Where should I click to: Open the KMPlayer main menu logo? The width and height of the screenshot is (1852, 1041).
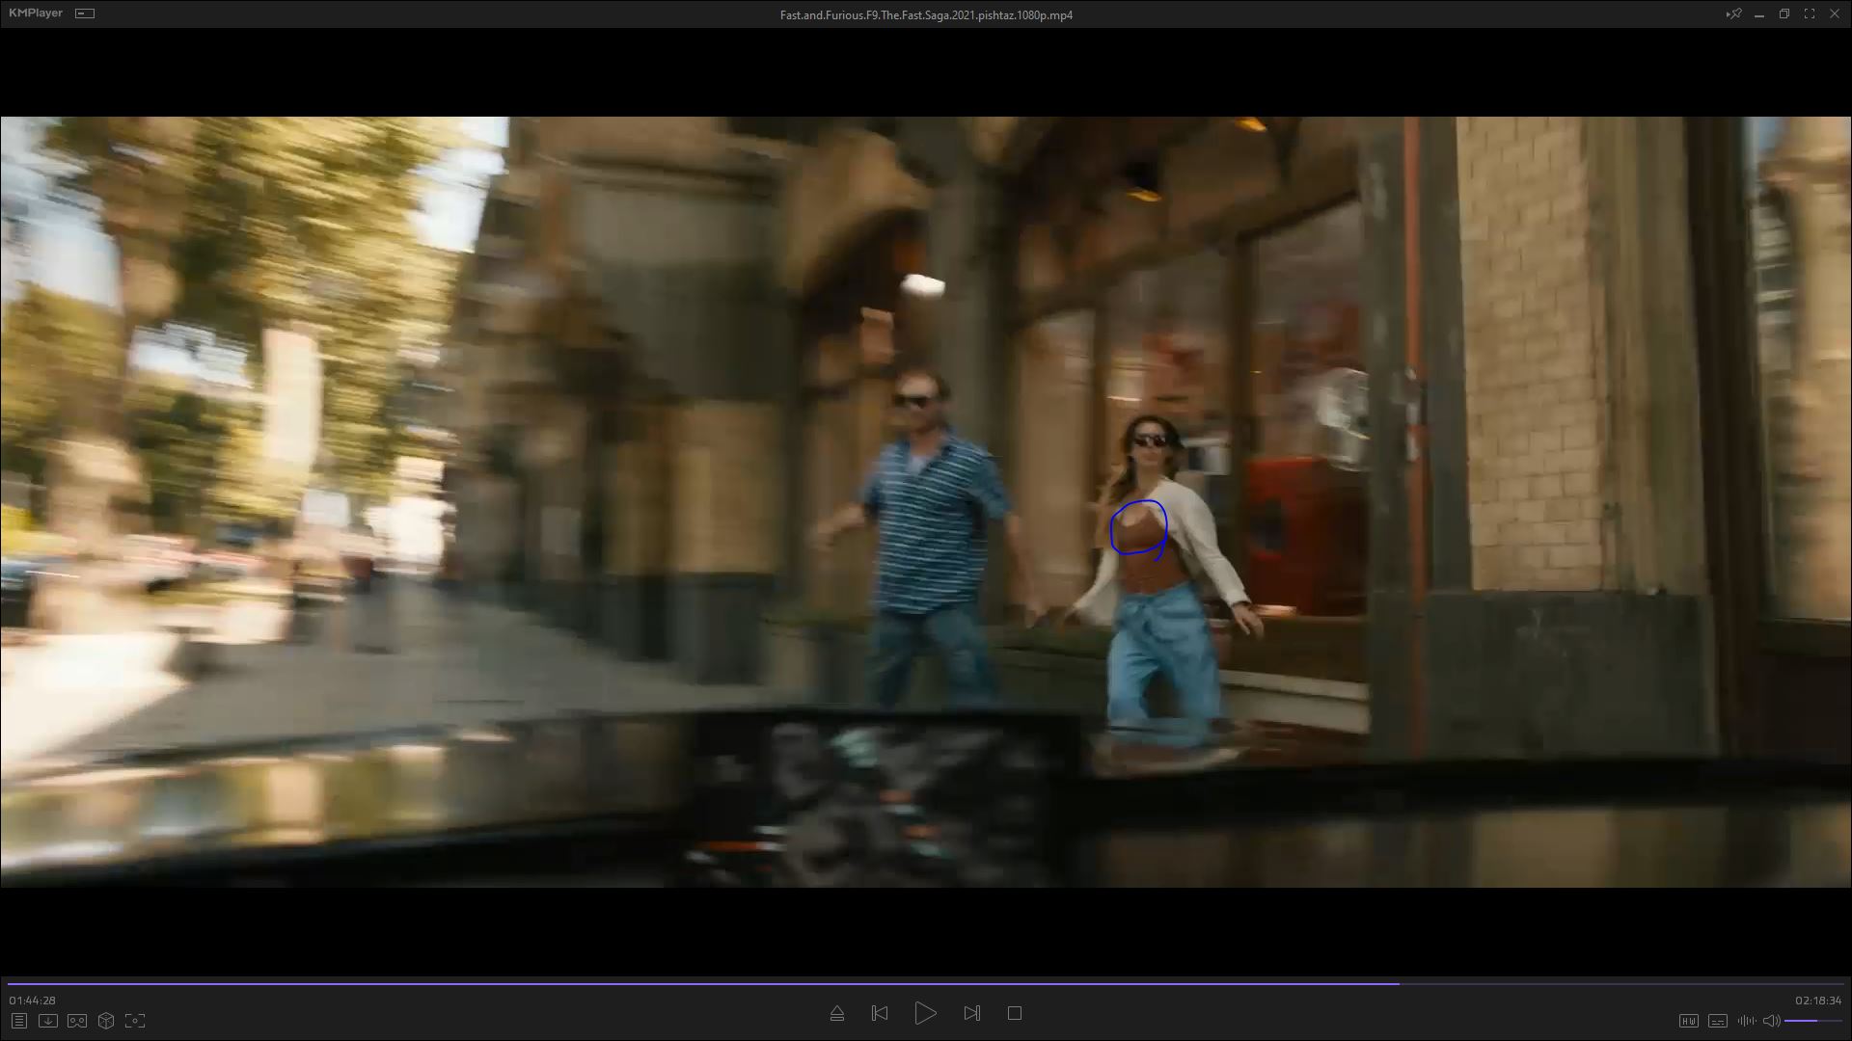36,13
